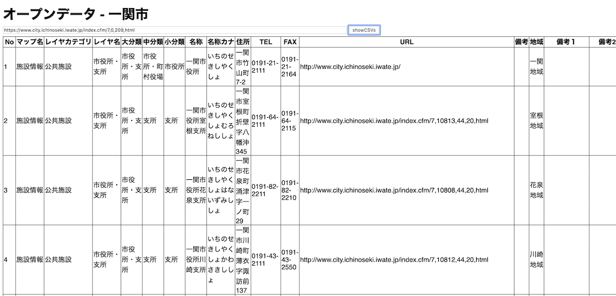This screenshot has height=296, width=616.
Task: Click the 大分類 column header
Action: [131, 42]
